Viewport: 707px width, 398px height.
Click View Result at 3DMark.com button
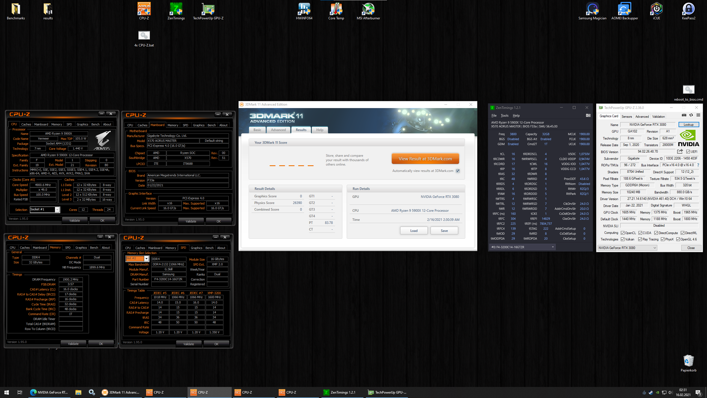point(425,159)
